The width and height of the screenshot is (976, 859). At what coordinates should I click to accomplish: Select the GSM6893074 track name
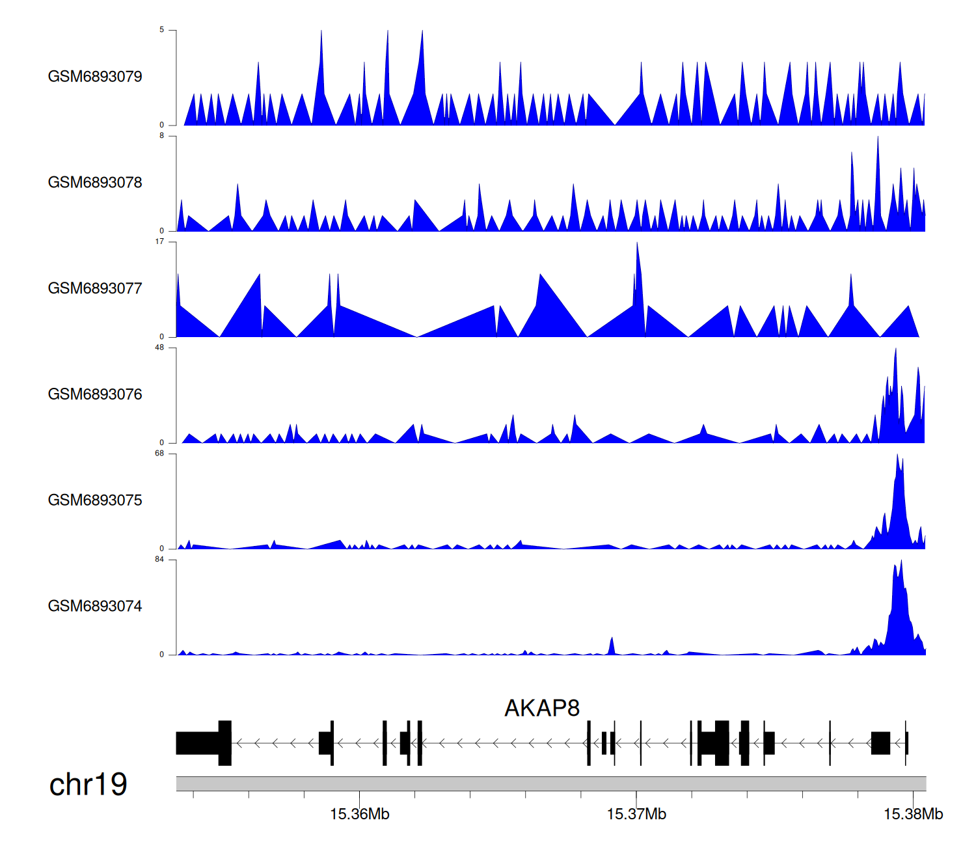tap(95, 607)
